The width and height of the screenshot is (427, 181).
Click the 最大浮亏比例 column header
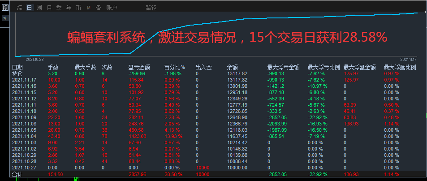(324, 68)
